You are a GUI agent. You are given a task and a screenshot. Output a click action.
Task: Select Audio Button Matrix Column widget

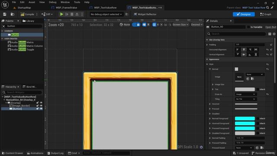(x=25, y=46)
